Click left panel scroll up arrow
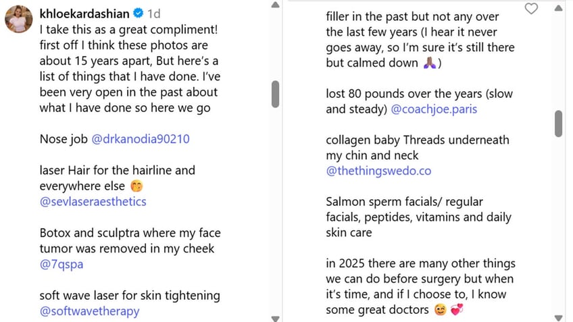This screenshot has height=322, width=573. [x=276, y=5]
